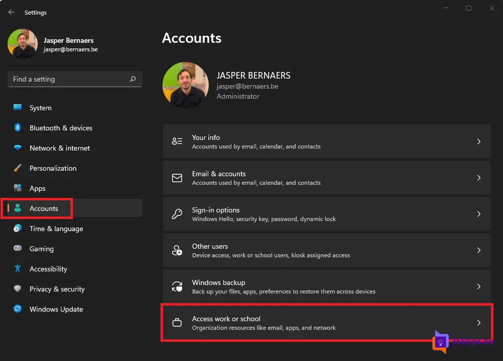Click the Time & language clock icon
The height and width of the screenshot is (361, 503).
(x=18, y=229)
